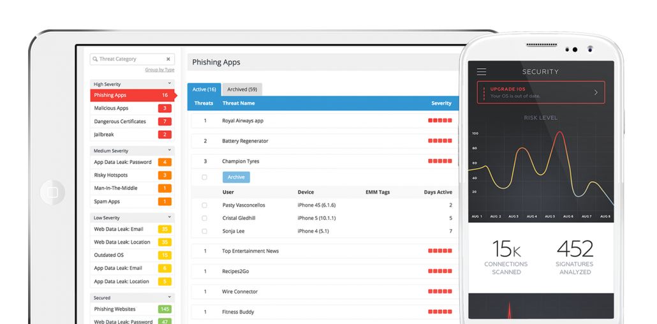The height and width of the screenshot is (324, 657).
Task: Switch to the Archived (59) tab
Action: point(242,89)
